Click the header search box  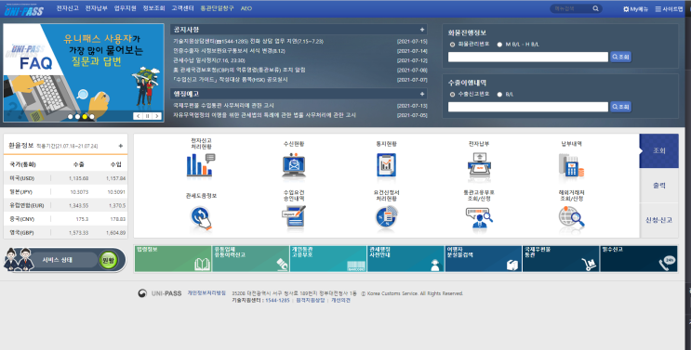point(572,8)
